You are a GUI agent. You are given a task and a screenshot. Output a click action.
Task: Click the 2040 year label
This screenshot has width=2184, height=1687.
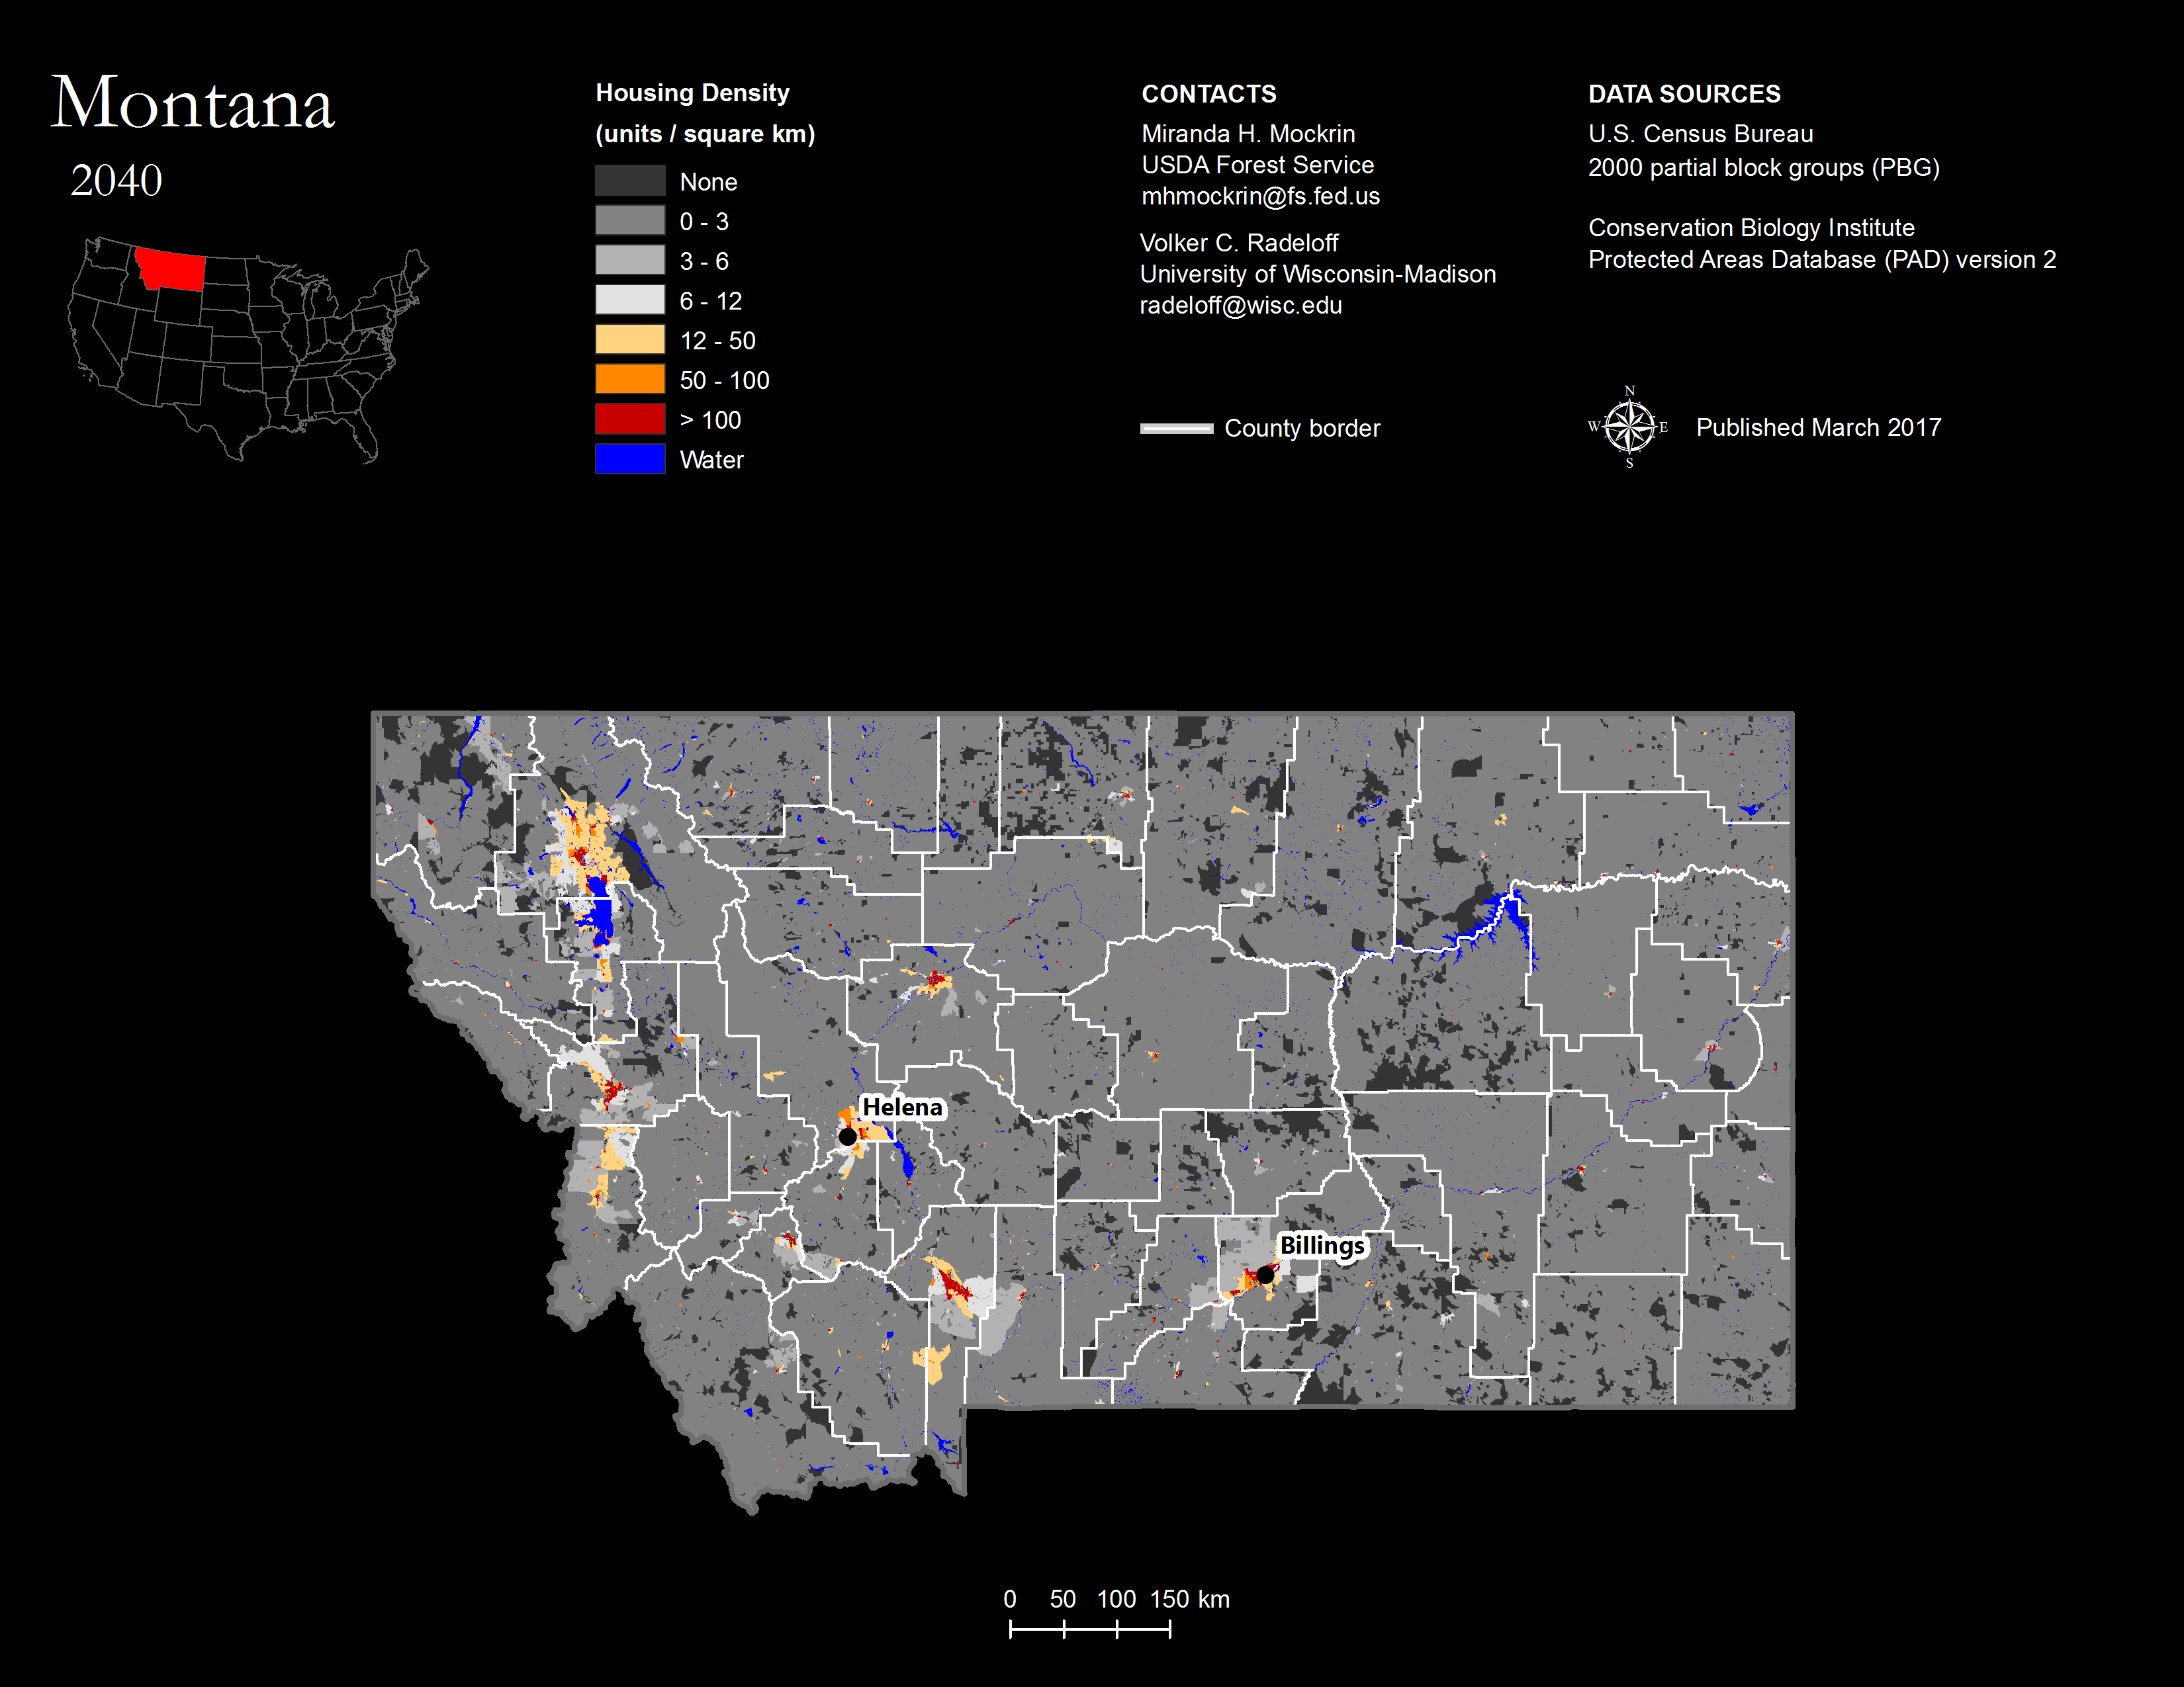[x=116, y=181]
